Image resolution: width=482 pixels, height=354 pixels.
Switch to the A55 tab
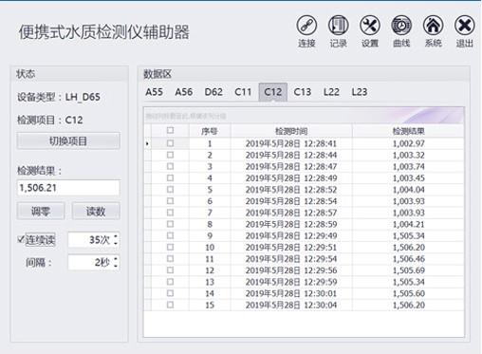click(x=154, y=92)
